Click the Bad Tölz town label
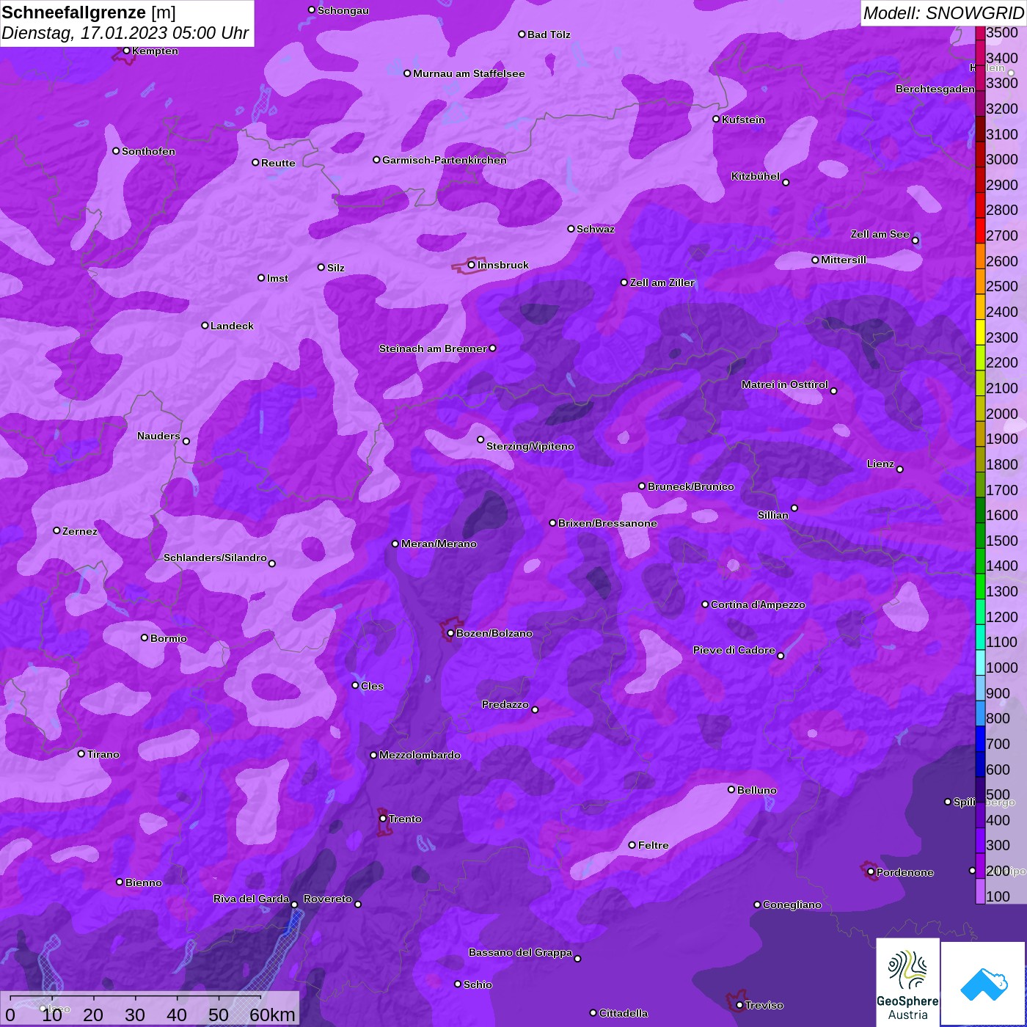The width and height of the screenshot is (1027, 1027). 549,34
